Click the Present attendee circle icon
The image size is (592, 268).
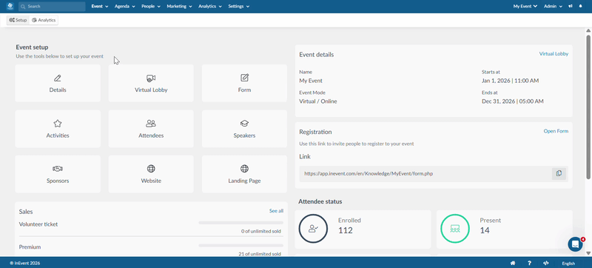pos(455,229)
